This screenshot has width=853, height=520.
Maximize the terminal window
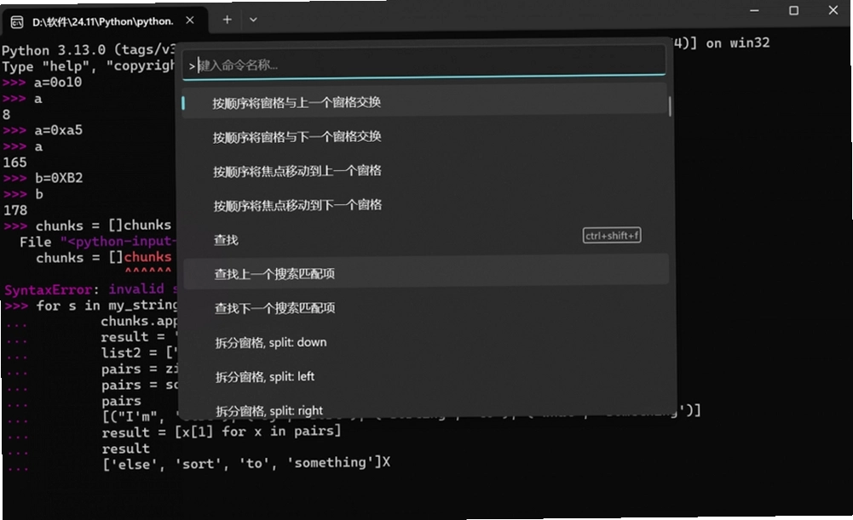[x=793, y=10]
